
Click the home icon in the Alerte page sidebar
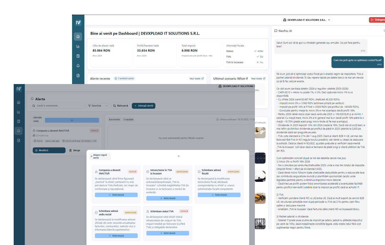(19, 102)
